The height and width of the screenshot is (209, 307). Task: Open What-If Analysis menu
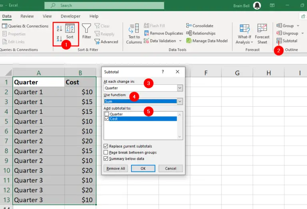244,34
